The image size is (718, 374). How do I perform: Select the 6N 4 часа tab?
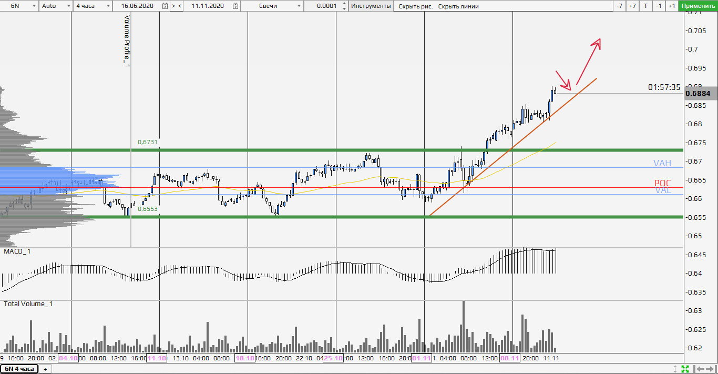pos(19,369)
